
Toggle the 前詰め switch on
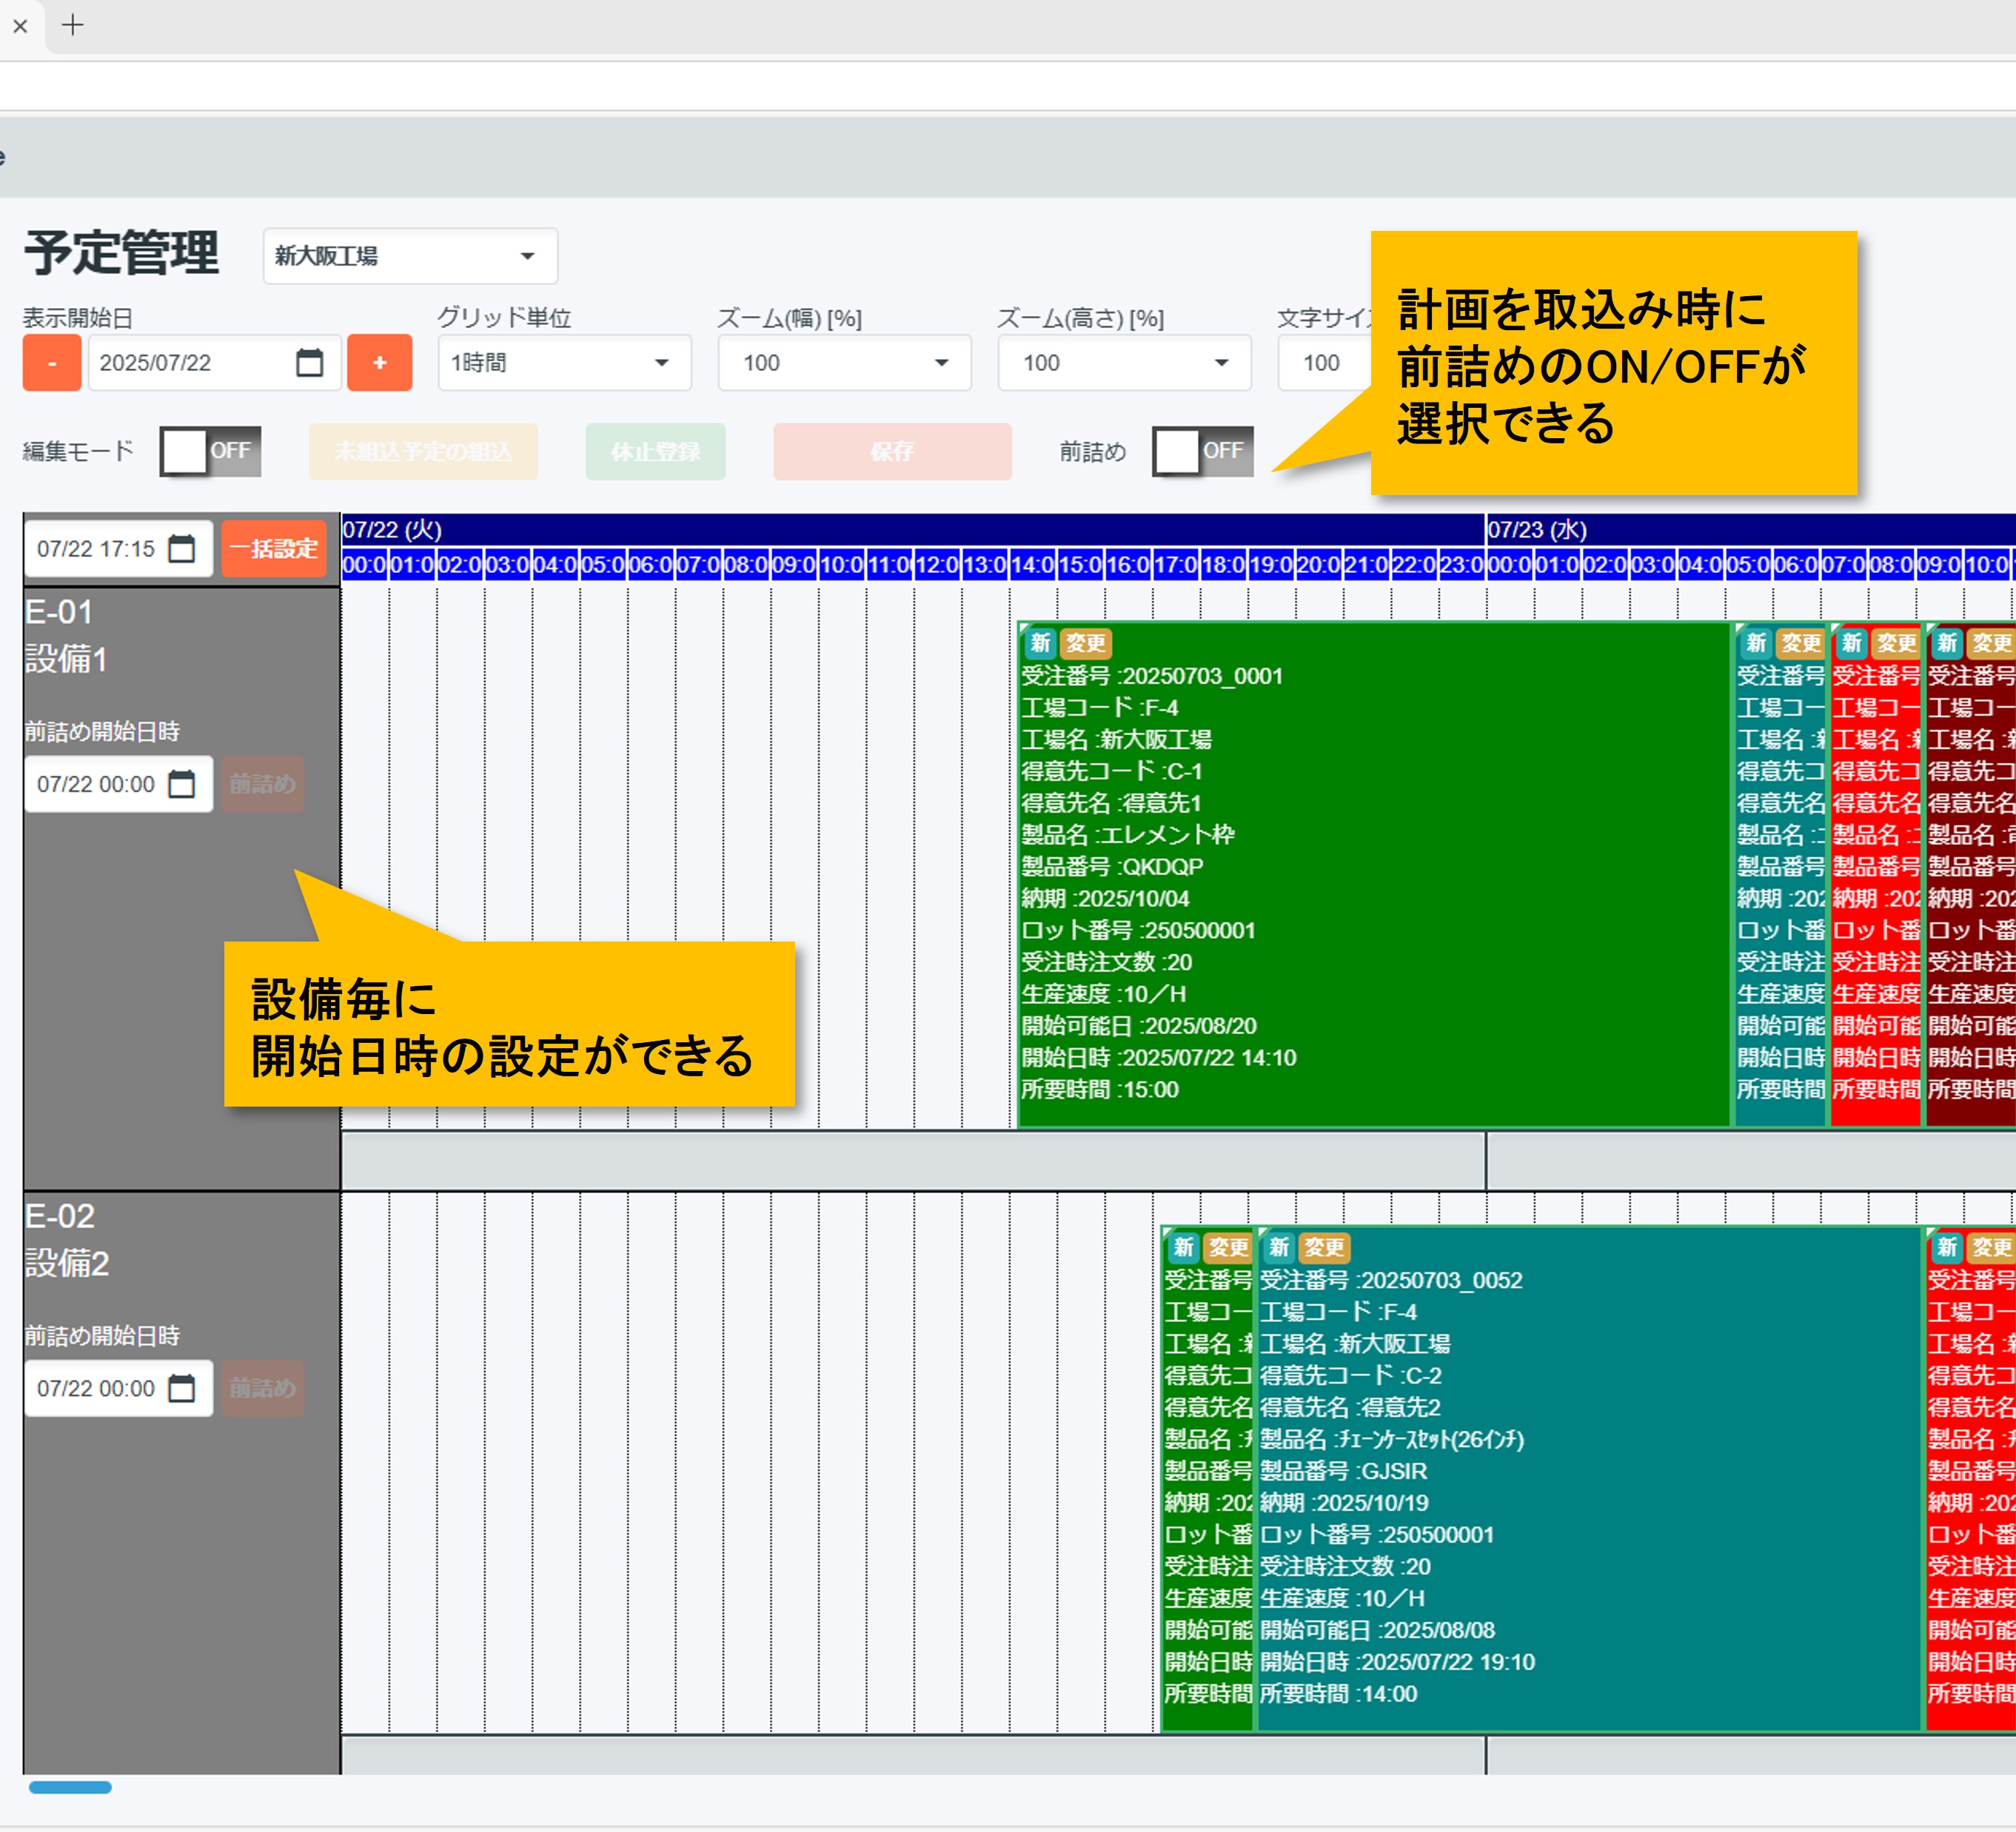1202,451
